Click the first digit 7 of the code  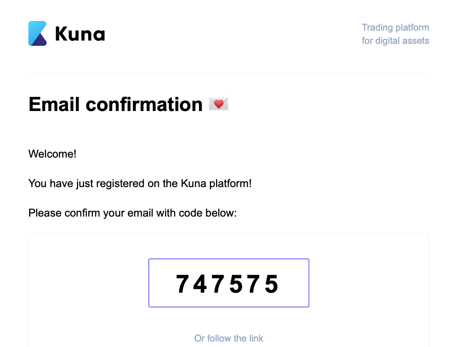pos(183,284)
